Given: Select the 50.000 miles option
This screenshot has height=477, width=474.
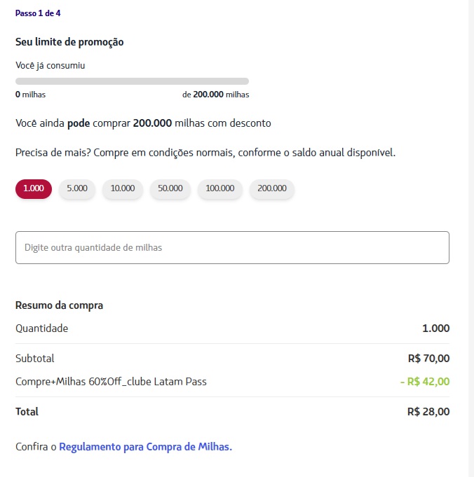Looking at the screenshot, I should coord(170,188).
